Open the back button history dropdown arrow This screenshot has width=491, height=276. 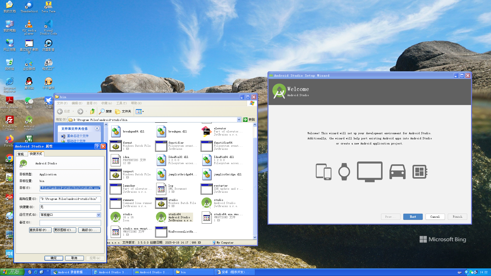pos(73,111)
